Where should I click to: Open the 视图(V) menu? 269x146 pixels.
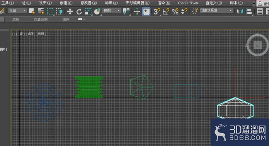click(x=45, y=3)
